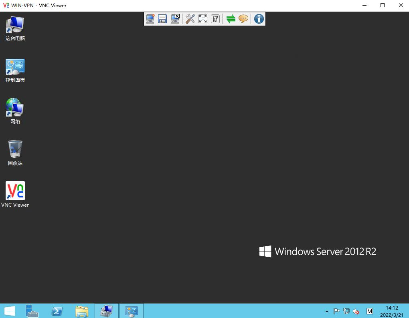Screen dimensions: 409x318
Task: Show connection information blue i icon
Action: [x=259, y=19]
